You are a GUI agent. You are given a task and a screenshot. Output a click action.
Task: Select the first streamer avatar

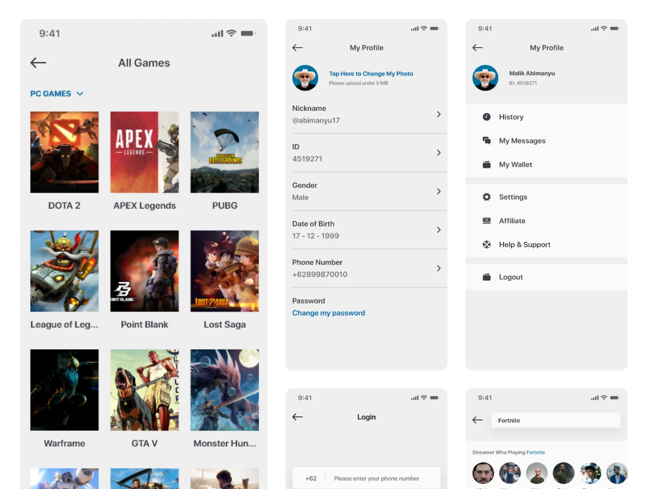coord(483,473)
